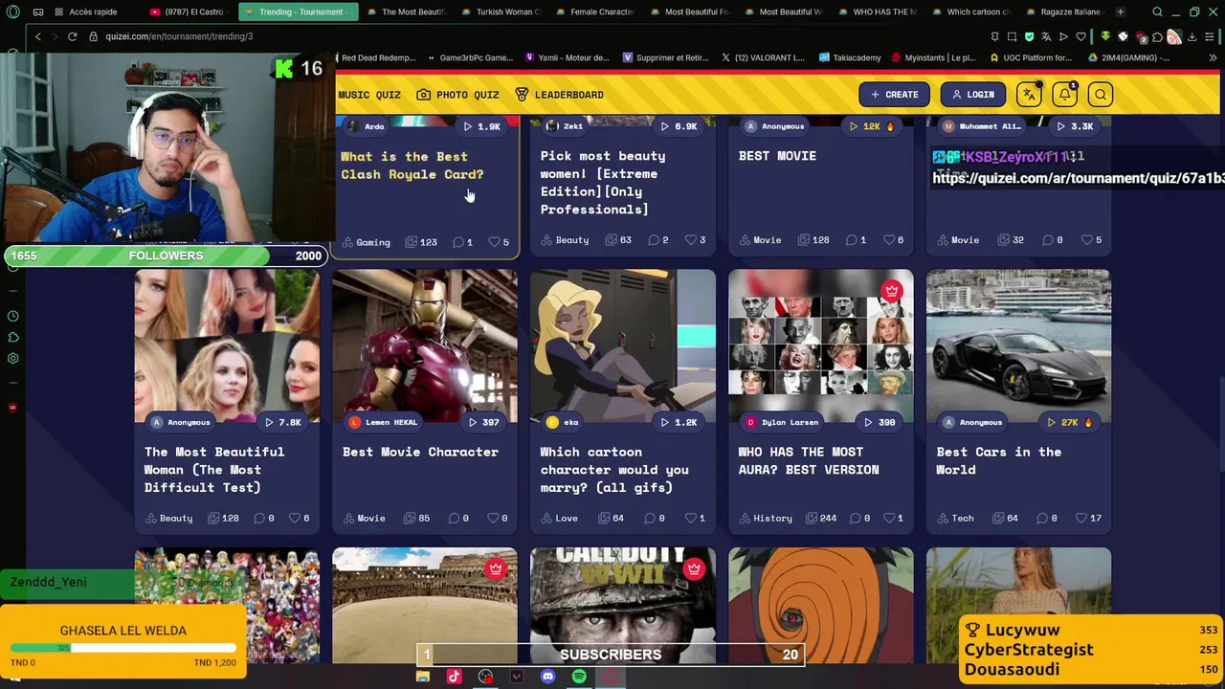This screenshot has width=1225, height=689.
Task: Open the Myinstants bookmark
Action: click(x=933, y=57)
